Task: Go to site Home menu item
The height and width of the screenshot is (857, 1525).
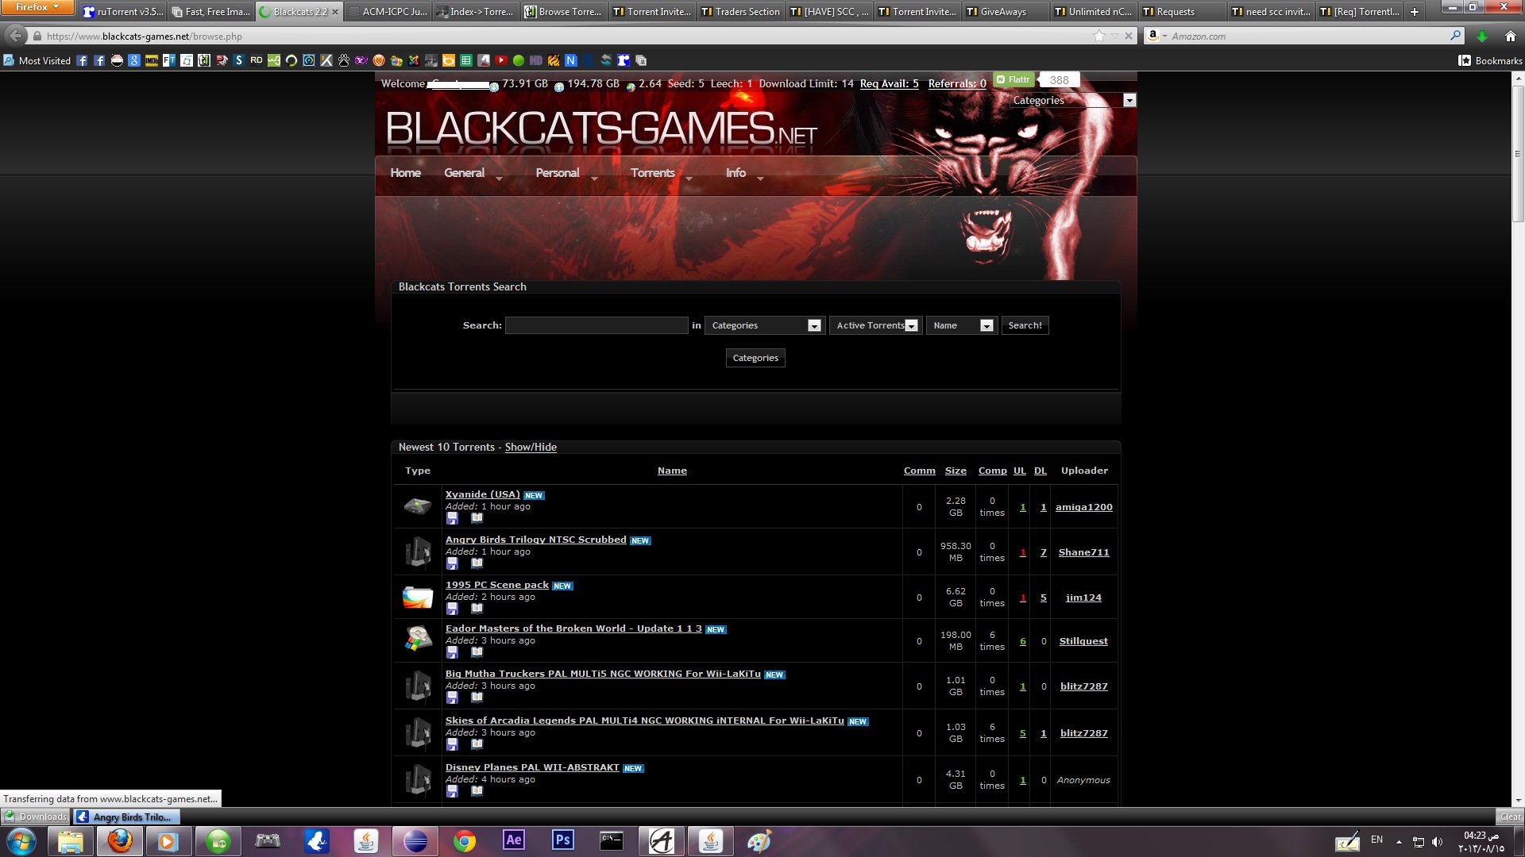Action: click(405, 173)
